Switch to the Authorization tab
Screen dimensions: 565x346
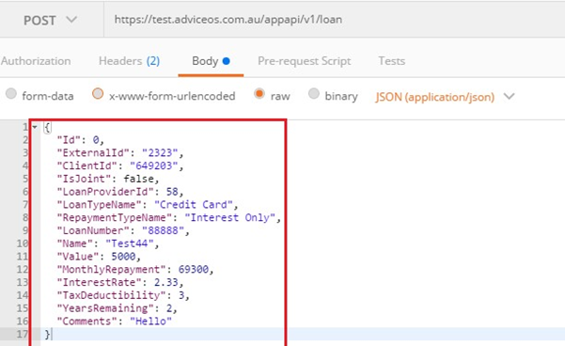pos(36,61)
